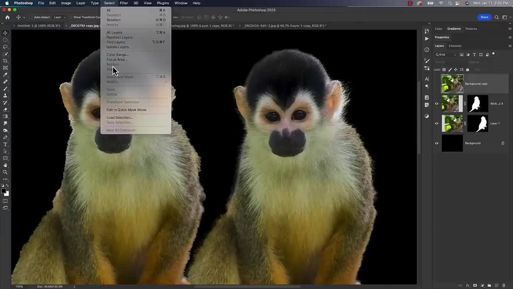The height and width of the screenshot is (289, 513).
Task: Open the Auto-Select Layer dropdown
Action: tap(59, 18)
